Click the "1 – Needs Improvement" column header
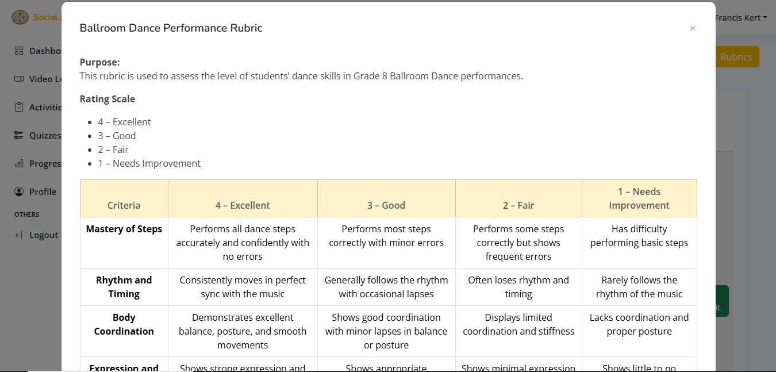 [x=639, y=198]
